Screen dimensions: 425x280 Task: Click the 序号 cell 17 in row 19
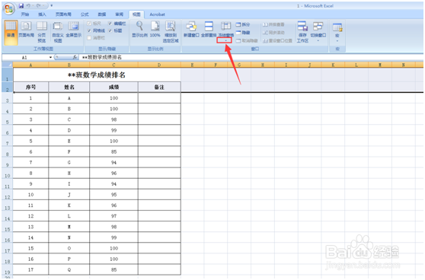click(30, 269)
